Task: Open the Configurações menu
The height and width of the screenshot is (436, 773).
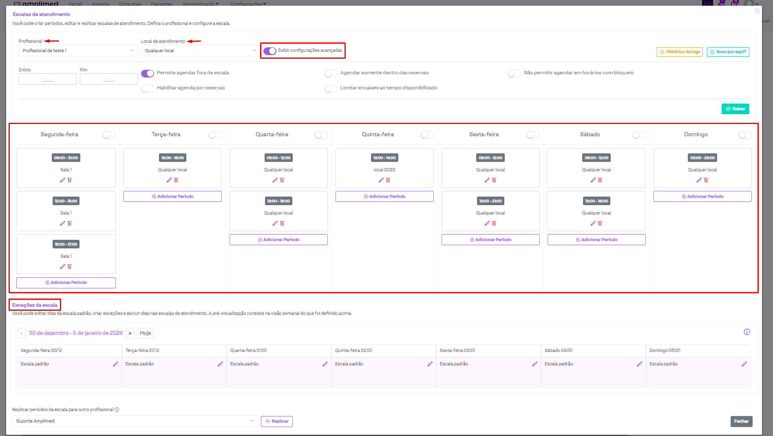Action: (247, 4)
